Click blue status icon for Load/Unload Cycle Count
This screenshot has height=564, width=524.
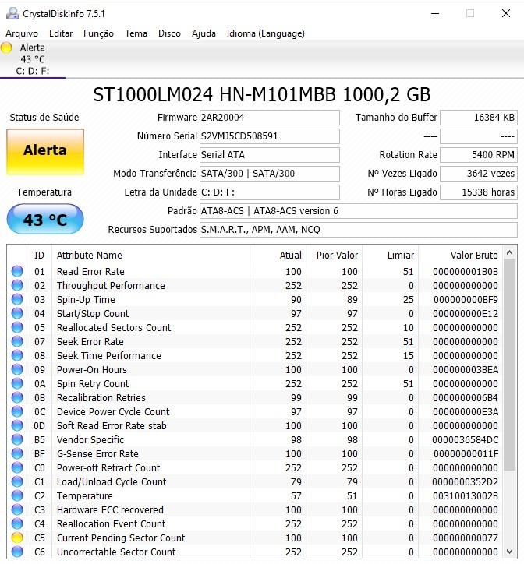(x=17, y=482)
